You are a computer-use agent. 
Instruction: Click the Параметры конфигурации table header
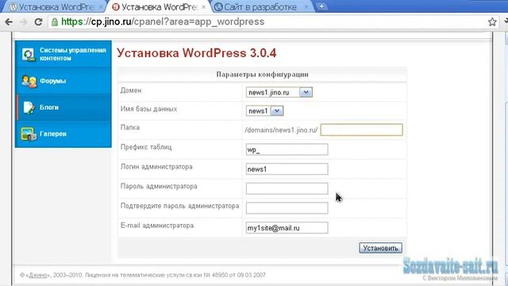pos(262,74)
